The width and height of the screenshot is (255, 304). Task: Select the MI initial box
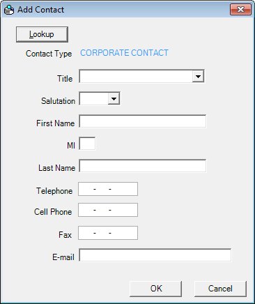[x=87, y=144]
